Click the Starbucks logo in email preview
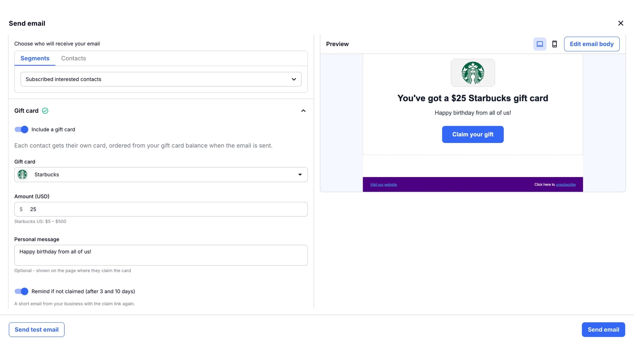The image size is (634, 356). (x=473, y=73)
